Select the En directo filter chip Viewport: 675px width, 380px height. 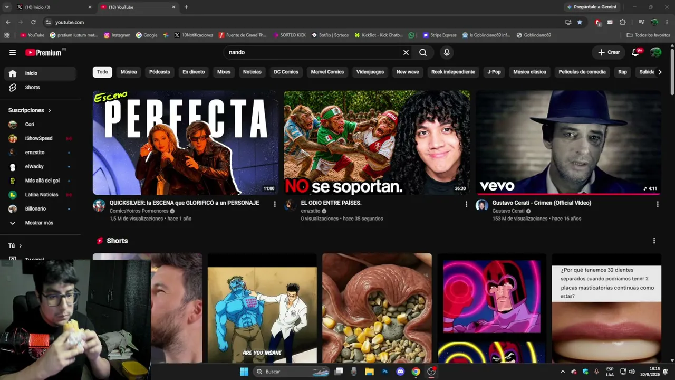(194, 72)
